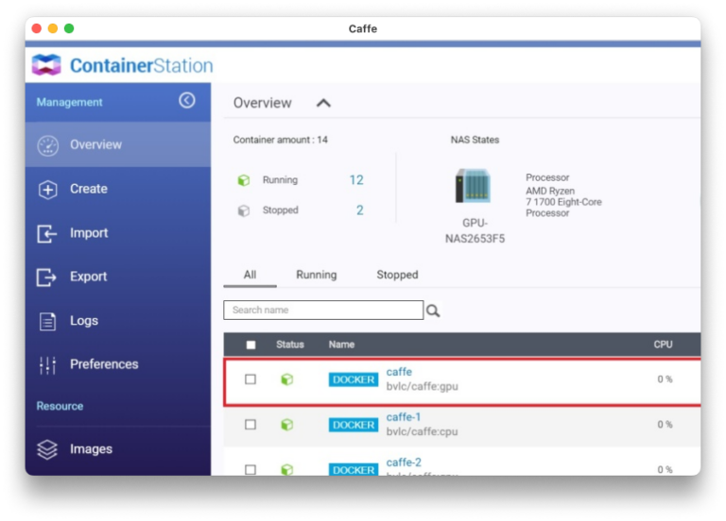Click the ContainerStation logo icon

(x=46, y=65)
